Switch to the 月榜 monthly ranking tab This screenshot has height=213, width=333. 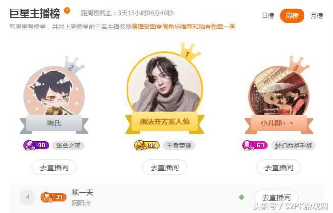click(x=317, y=16)
